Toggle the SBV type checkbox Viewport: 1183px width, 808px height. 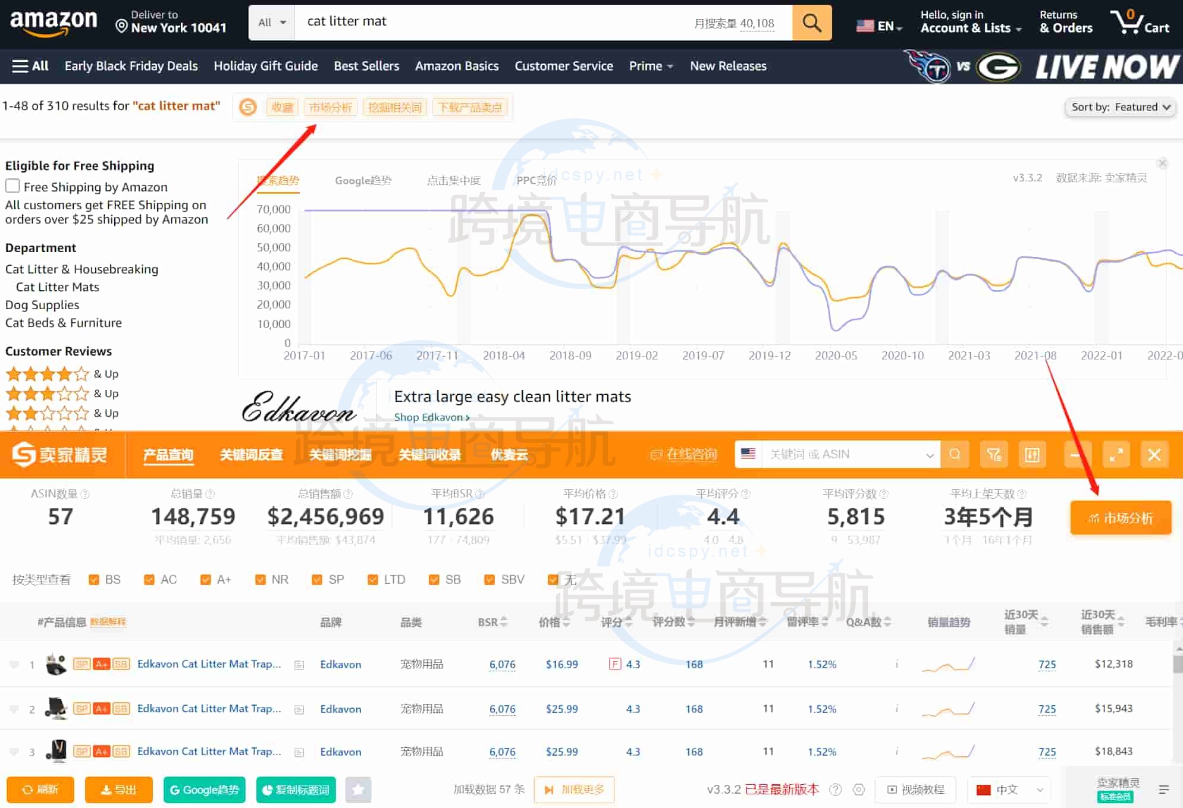coord(489,580)
